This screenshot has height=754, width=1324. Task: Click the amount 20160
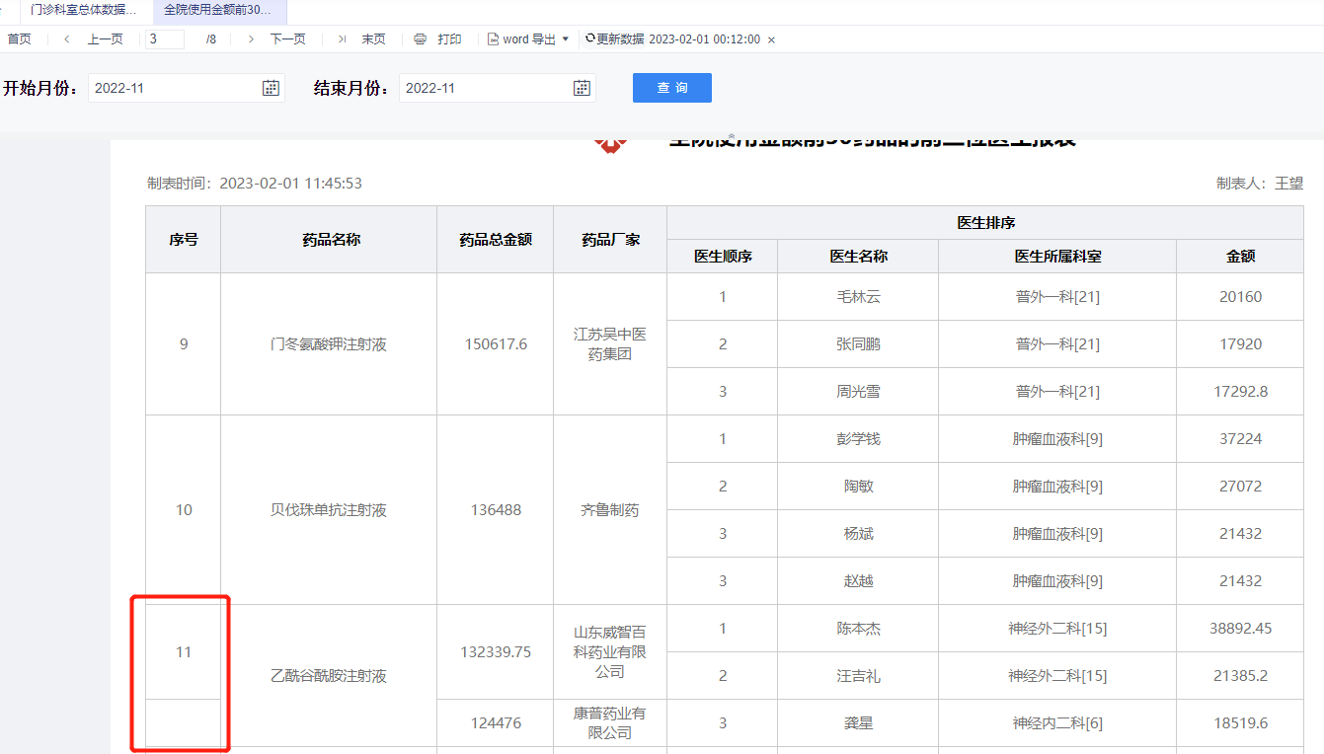coord(1240,297)
